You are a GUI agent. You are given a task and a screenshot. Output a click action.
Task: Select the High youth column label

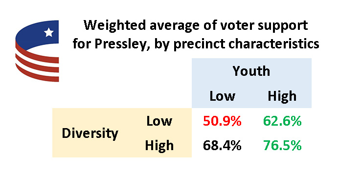coord(282,96)
